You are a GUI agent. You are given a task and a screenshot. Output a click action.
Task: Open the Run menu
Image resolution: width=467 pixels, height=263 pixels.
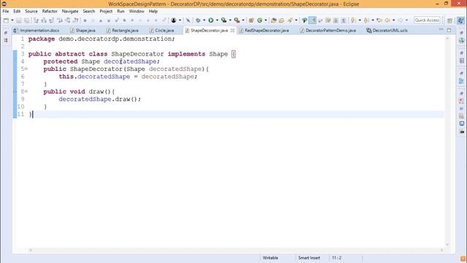point(120,11)
